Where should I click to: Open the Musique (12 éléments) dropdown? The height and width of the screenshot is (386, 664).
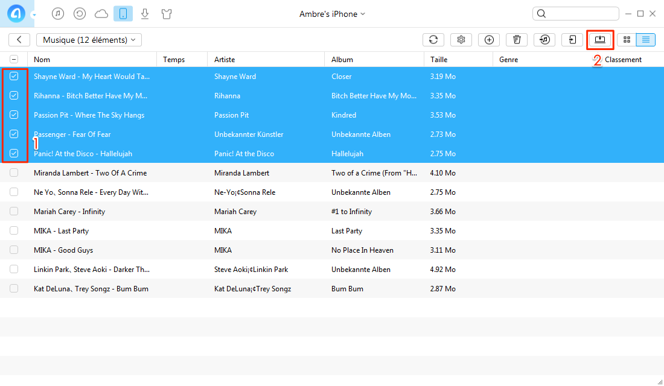[x=89, y=40]
